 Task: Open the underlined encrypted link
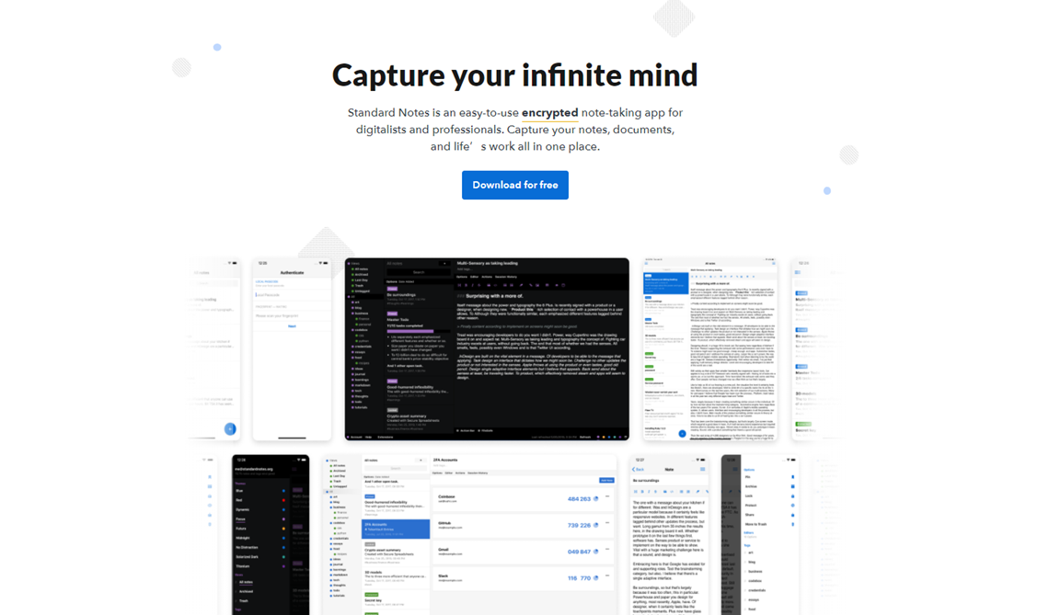coord(549,113)
